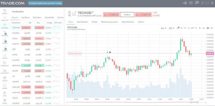The width and height of the screenshot is (215, 106).
Task: Click the SILVER buy price 21.334
Action: click(39, 71)
